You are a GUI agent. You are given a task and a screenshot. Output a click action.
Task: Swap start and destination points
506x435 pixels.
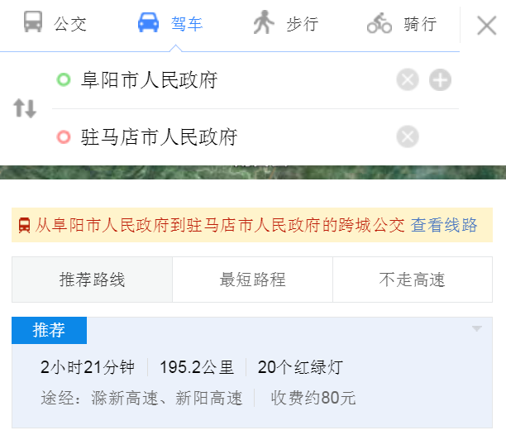pos(25,108)
